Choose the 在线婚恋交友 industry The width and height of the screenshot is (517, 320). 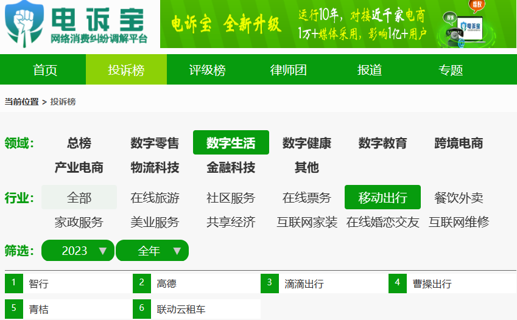point(382,222)
